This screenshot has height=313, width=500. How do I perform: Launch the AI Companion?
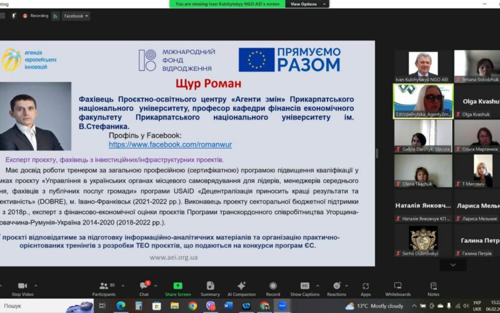pyautogui.click(x=241, y=287)
